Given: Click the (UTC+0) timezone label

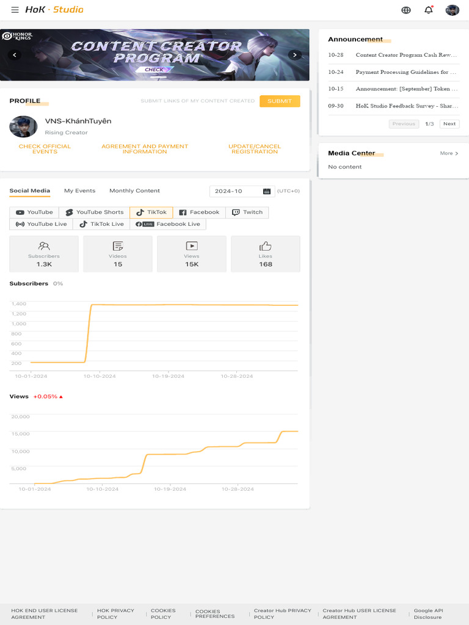Looking at the screenshot, I should (x=288, y=191).
